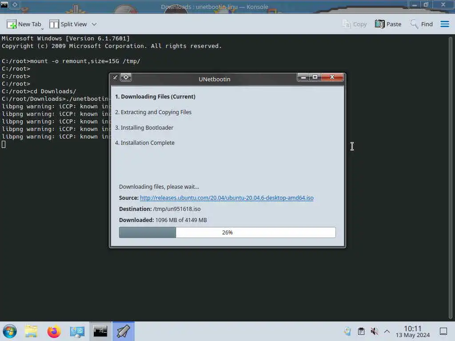
Task: Toggle the UNetbootin keep-on-all-desktops diamond icon
Action: tap(126, 77)
